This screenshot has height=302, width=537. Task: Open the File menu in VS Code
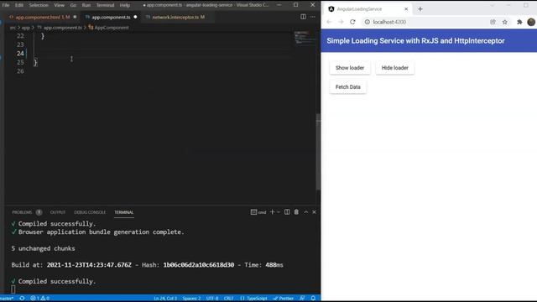[x=6, y=5]
